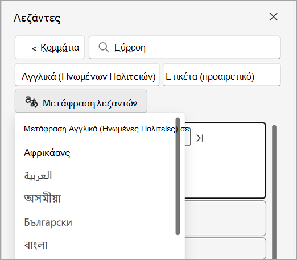The image size is (297, 260).
Task: Click the back chevron beside Κομμάτια
Action: pyautogui.click(x=34, y=49)
